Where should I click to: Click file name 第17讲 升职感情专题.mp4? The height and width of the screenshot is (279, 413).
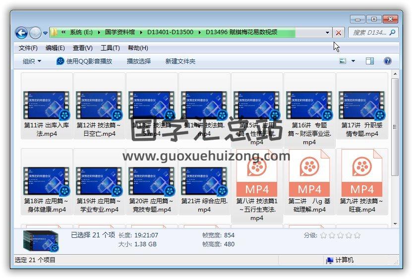pos(362,129)
